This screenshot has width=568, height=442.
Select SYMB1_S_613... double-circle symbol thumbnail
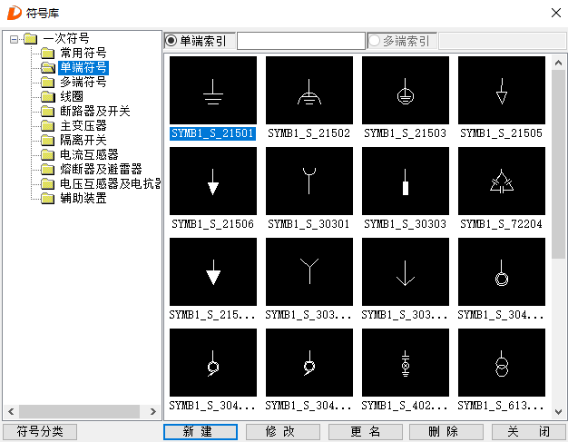click(x=502, y=362)
